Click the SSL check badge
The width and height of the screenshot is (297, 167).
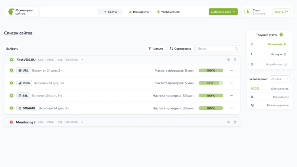[23, 96]
